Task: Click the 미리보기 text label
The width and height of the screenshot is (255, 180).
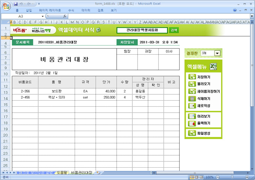Action: pos(204,116)
